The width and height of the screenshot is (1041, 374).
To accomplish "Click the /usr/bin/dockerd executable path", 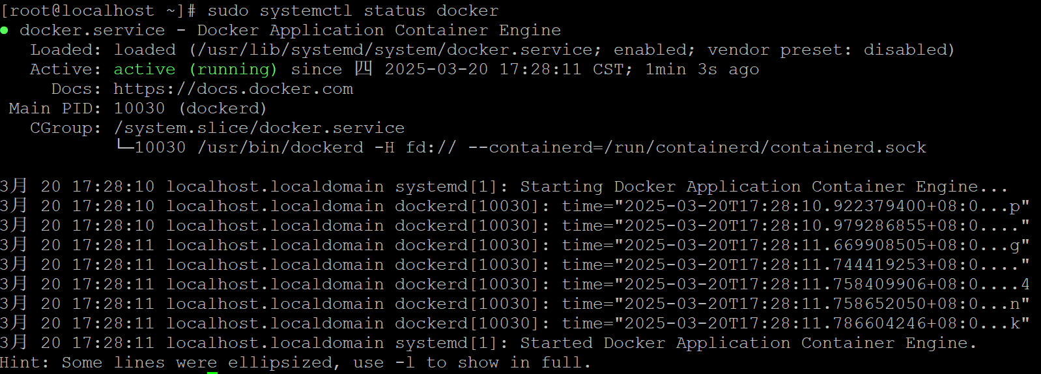I will (x=281, y=148).
